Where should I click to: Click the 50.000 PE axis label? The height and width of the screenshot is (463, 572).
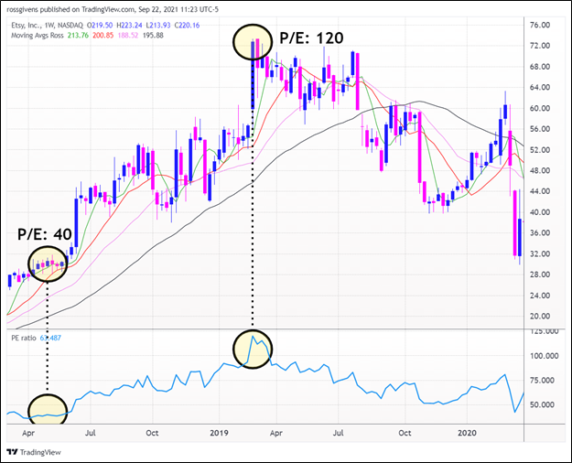542,404
